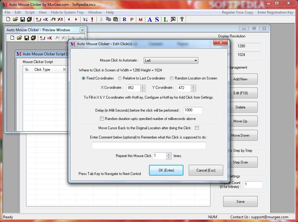
Task: Click the scissors Cut toolbar icon
Action: (101, 19)
